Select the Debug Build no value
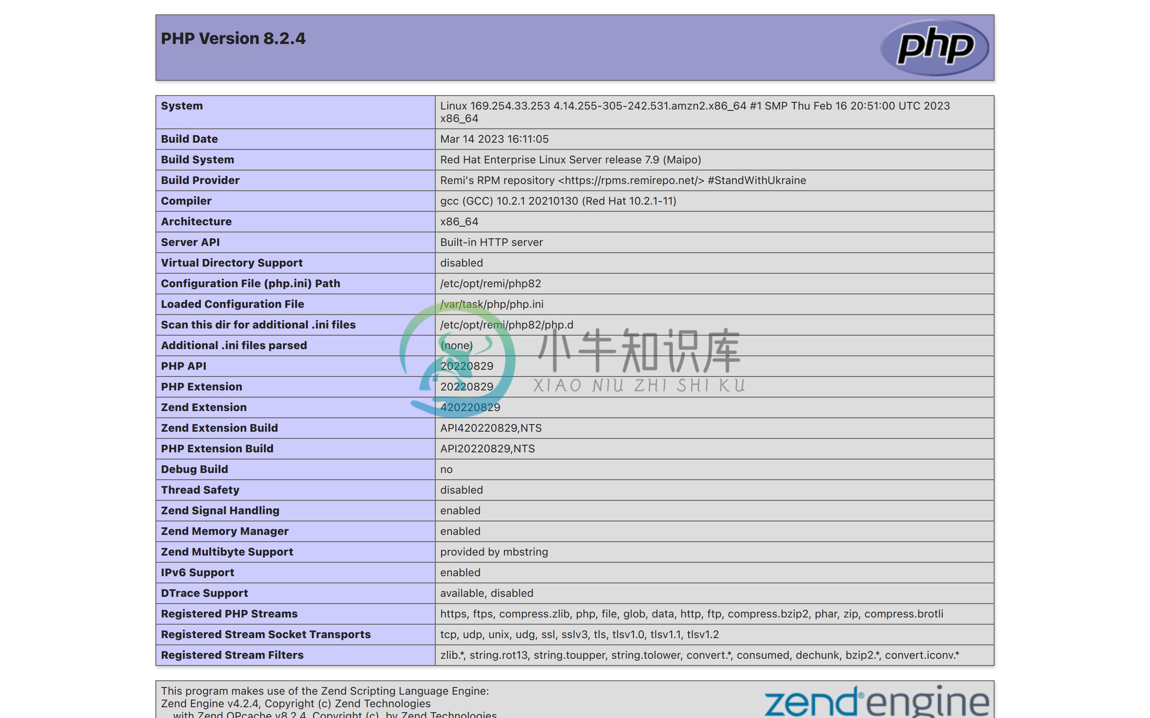1150x718 pixels. [x=446, y=470]
